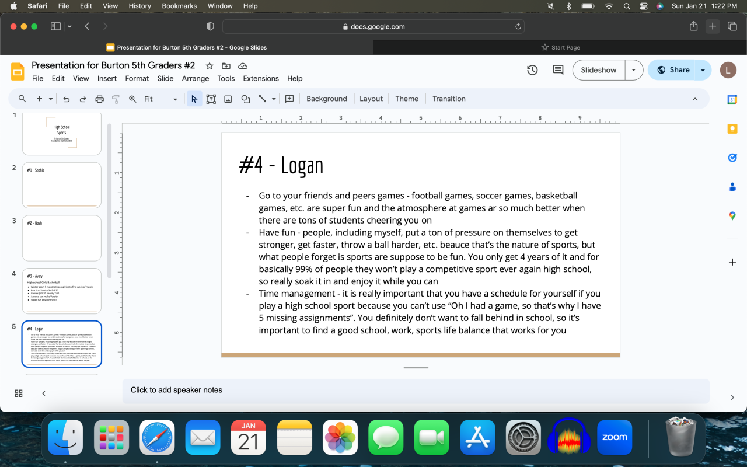Click the Transition button
This screenshot has height=467, width=747.
coord(449,99)
